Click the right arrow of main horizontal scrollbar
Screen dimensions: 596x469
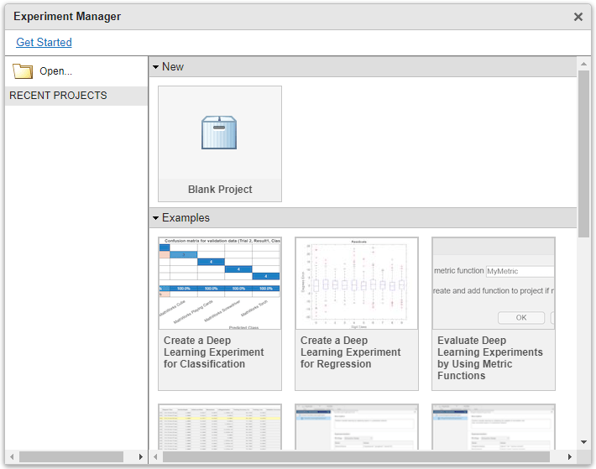tap(569, 457)
